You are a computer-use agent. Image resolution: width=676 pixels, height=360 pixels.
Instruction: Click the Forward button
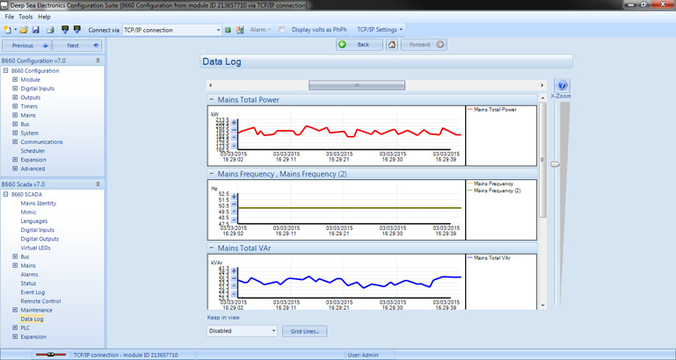click(x=424, y=45)
